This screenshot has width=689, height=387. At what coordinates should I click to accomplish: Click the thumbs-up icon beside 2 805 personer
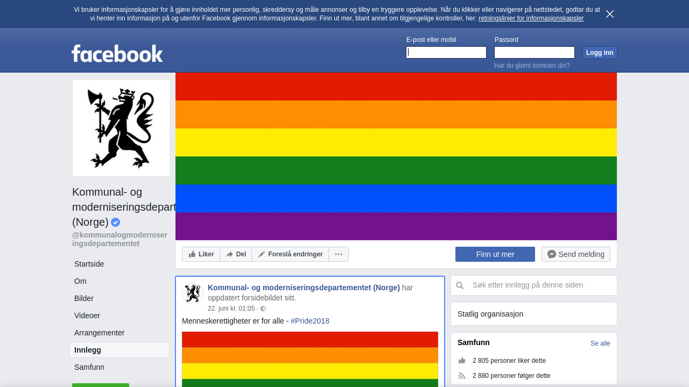coord(462,361)
